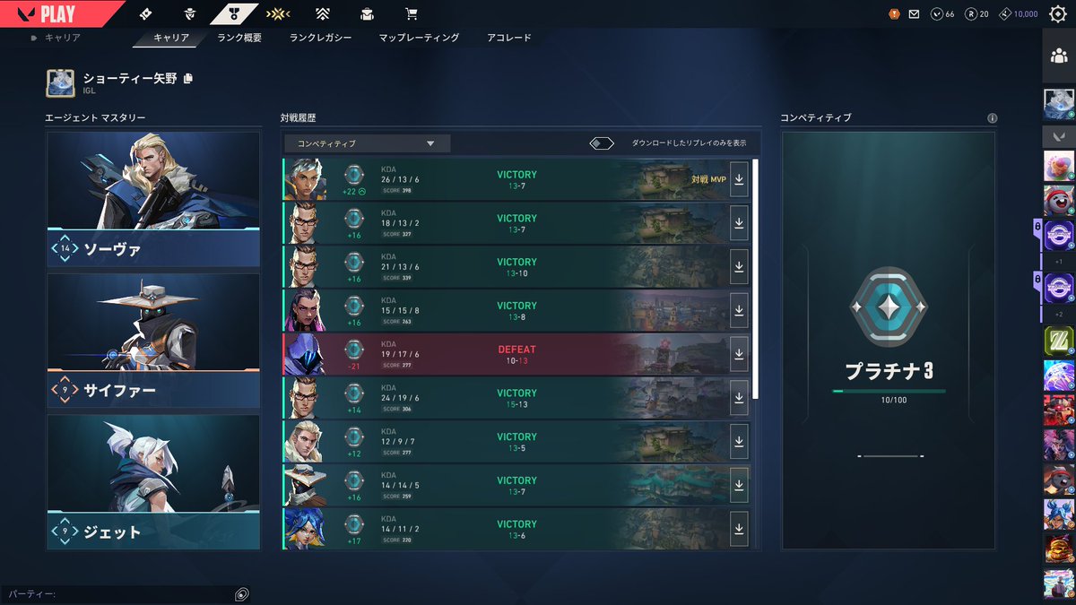
Task: Download replay for 13-8 victory match
Action: 739,310
